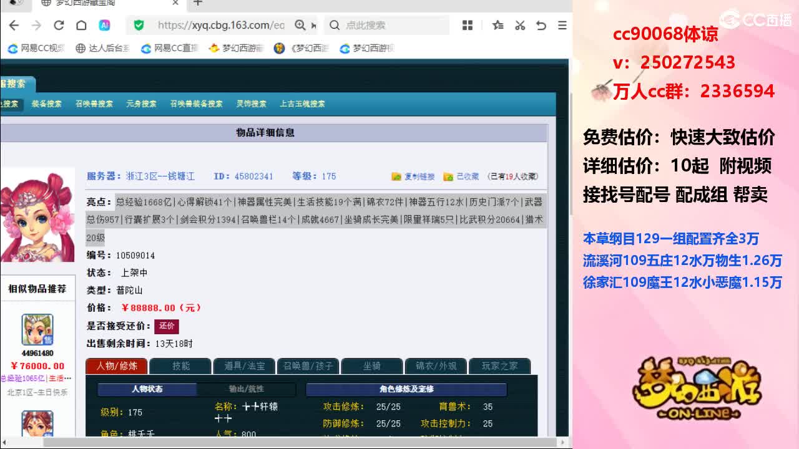Click the red-haired character portrait
This screenshot has height=449, width=799.
[37, 216]
